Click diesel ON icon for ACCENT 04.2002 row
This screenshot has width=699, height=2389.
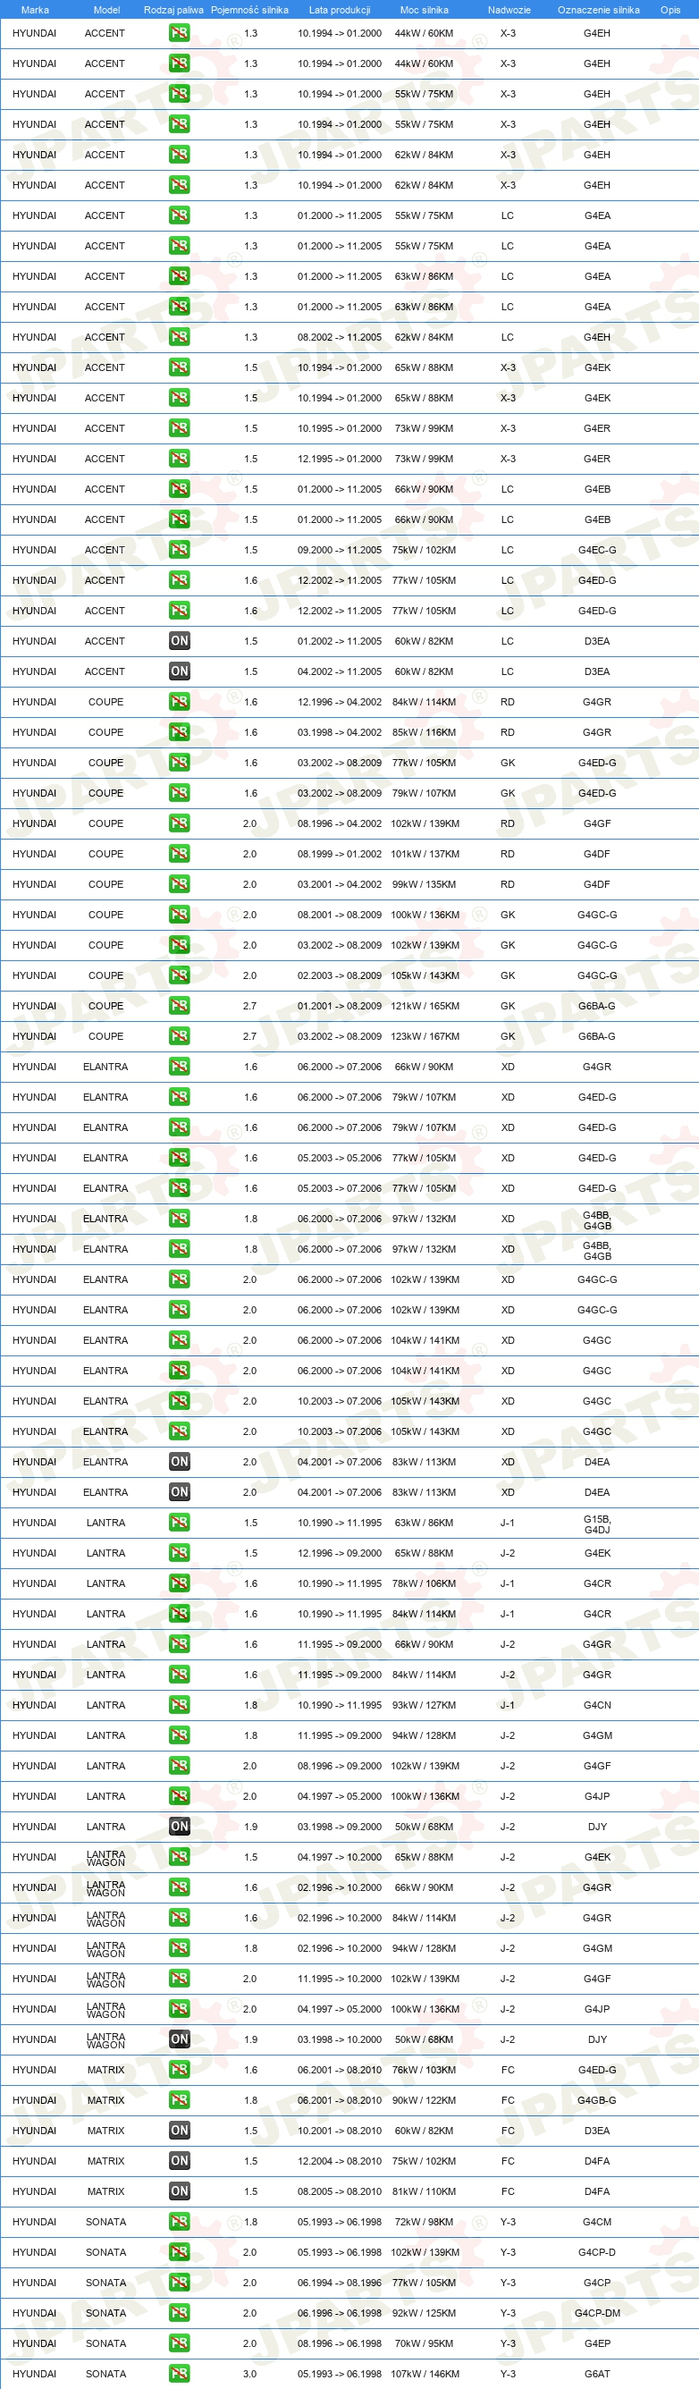point(179,671)
